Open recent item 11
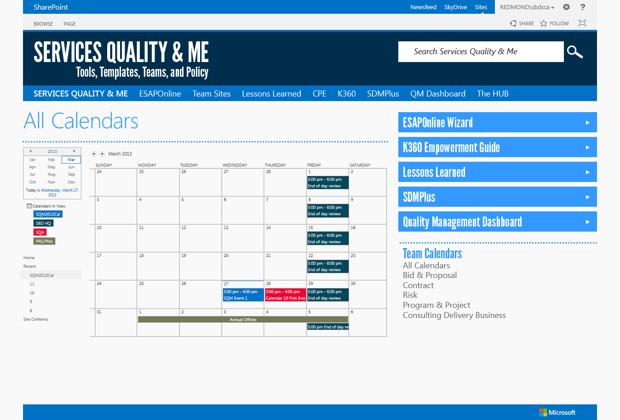This screenshot has height=420, width=620. (x=32, y=284)
